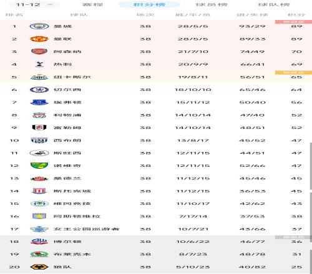Click the rank number 20 cell
The height and width of the screenshot is (274, 312).
tap(14, 267)
